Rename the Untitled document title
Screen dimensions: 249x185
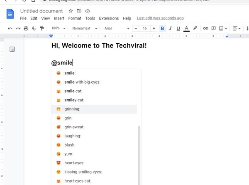[x=41, y=11]
